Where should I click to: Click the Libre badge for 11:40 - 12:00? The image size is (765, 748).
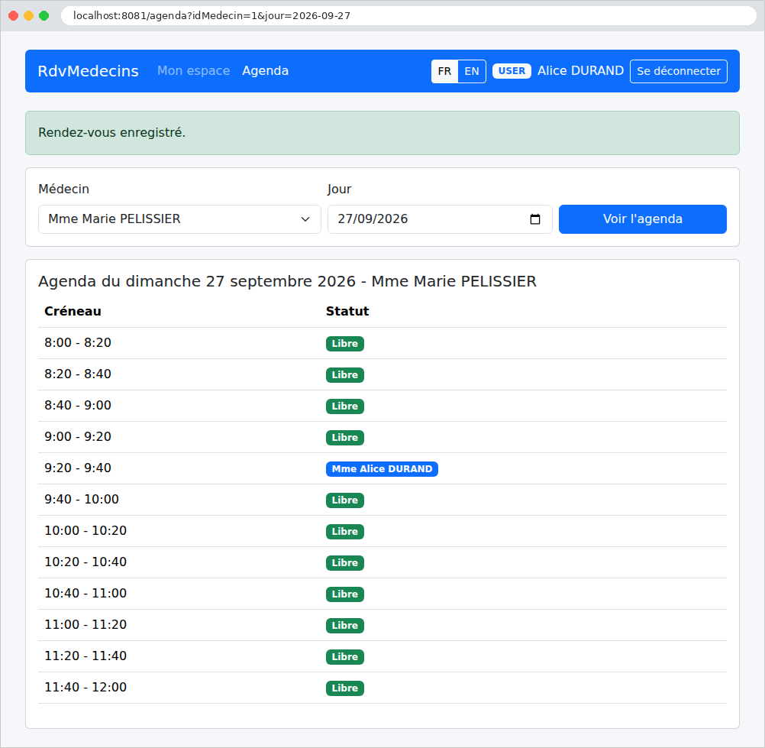(x=345, y=688)
